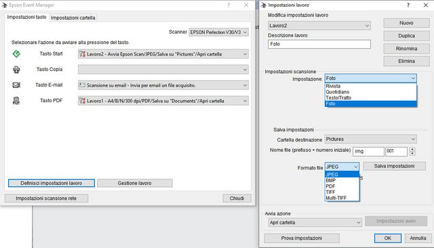Click the Nuovo button

[406, 23]
